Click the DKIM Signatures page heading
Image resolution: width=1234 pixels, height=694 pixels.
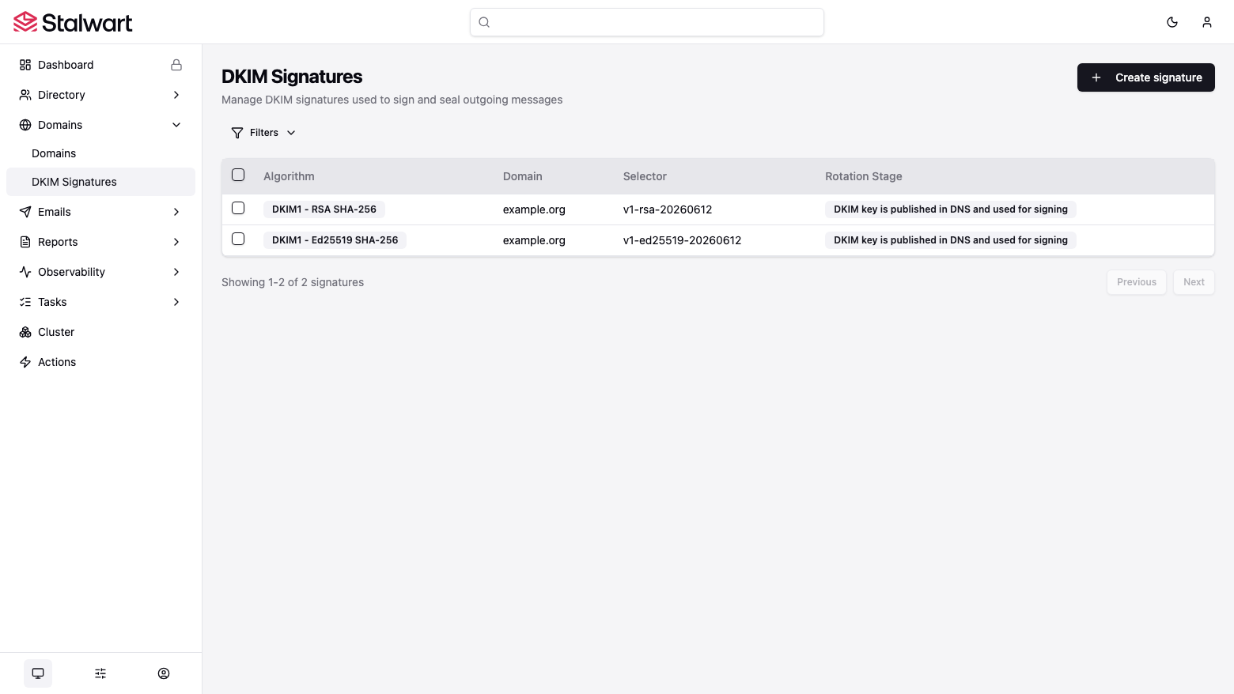(x=292, y=77)
